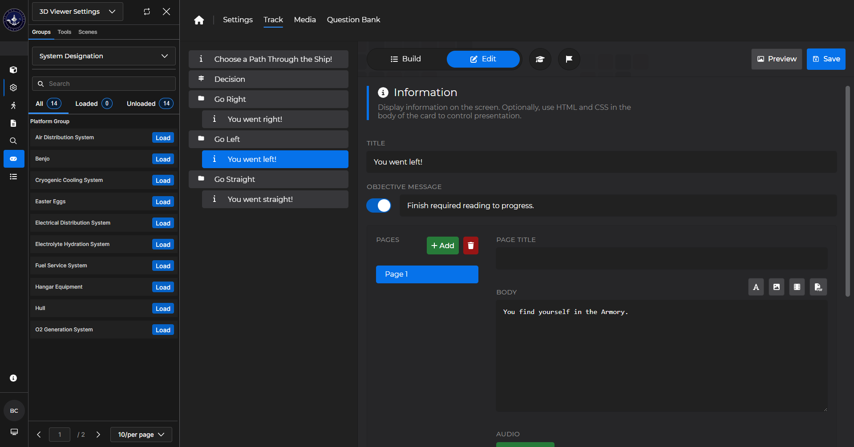854x447 pixels.
Task: Insert video into body via film icon
Action: (x=797, y=287)
